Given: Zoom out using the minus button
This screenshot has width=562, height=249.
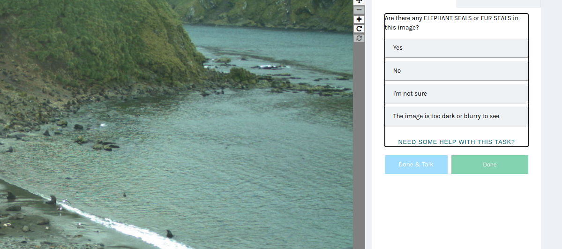Looking at the screenshot, I should (x=359, y=10).
